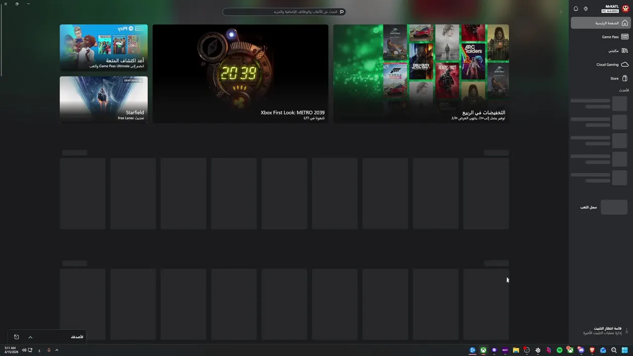Click the search box for games and add-ons

(284, 11)
